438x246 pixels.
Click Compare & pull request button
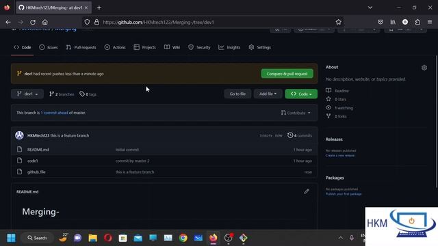(287, 74)
